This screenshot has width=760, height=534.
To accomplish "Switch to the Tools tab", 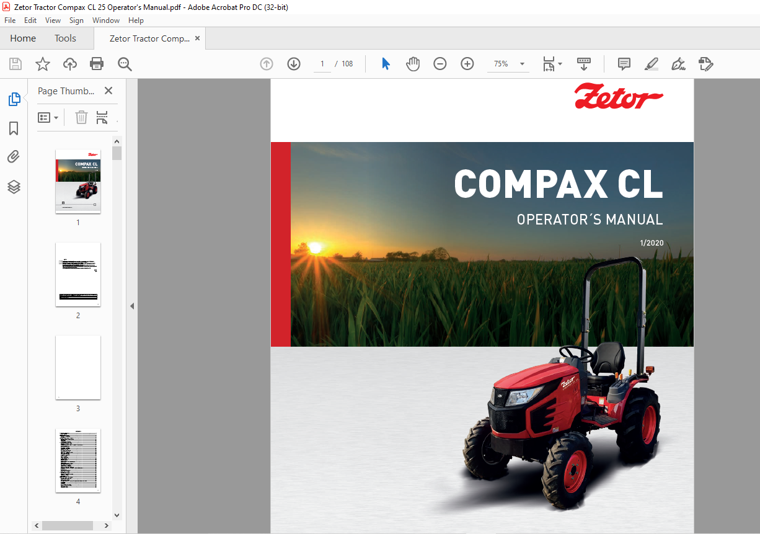I will coord(65,38).
